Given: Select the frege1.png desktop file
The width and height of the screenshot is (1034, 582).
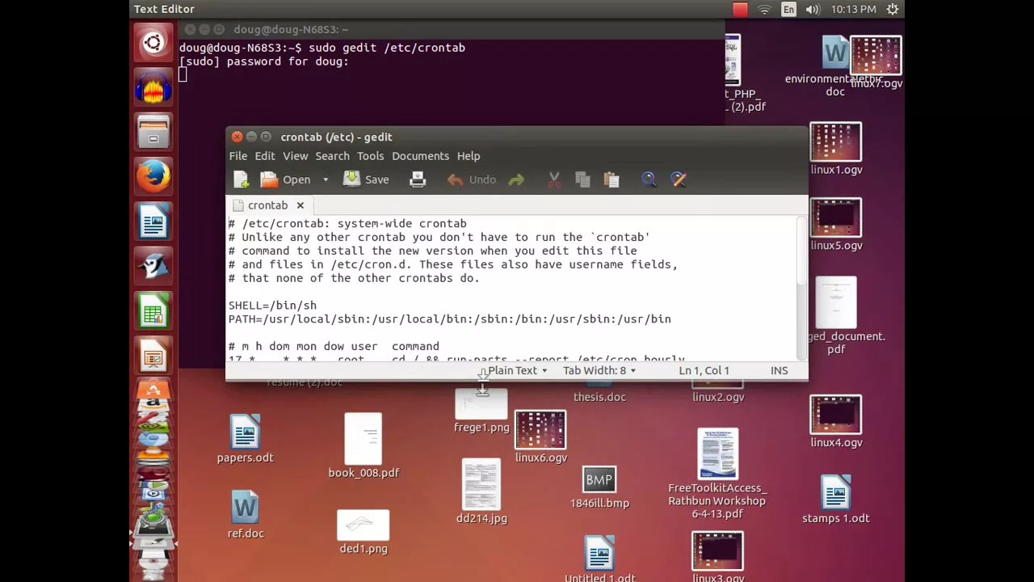Looking at the screenshot, I should (481, 412).
